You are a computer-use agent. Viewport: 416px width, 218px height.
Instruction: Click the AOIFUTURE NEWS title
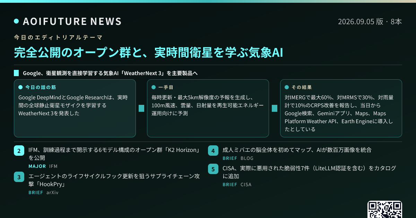point(72,21)
